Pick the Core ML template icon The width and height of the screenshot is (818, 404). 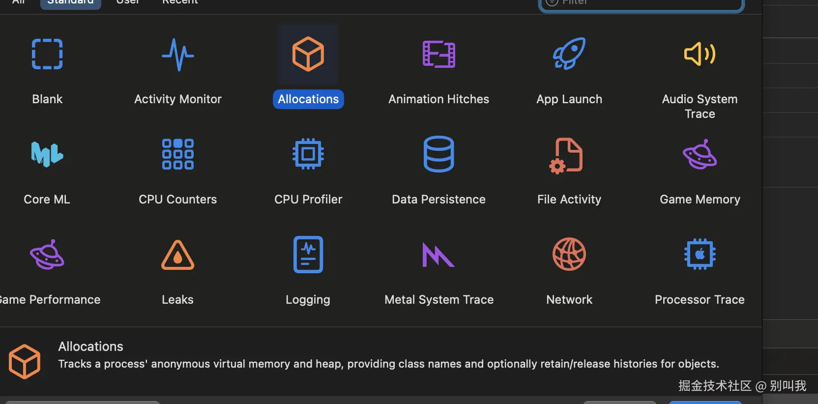47,154
